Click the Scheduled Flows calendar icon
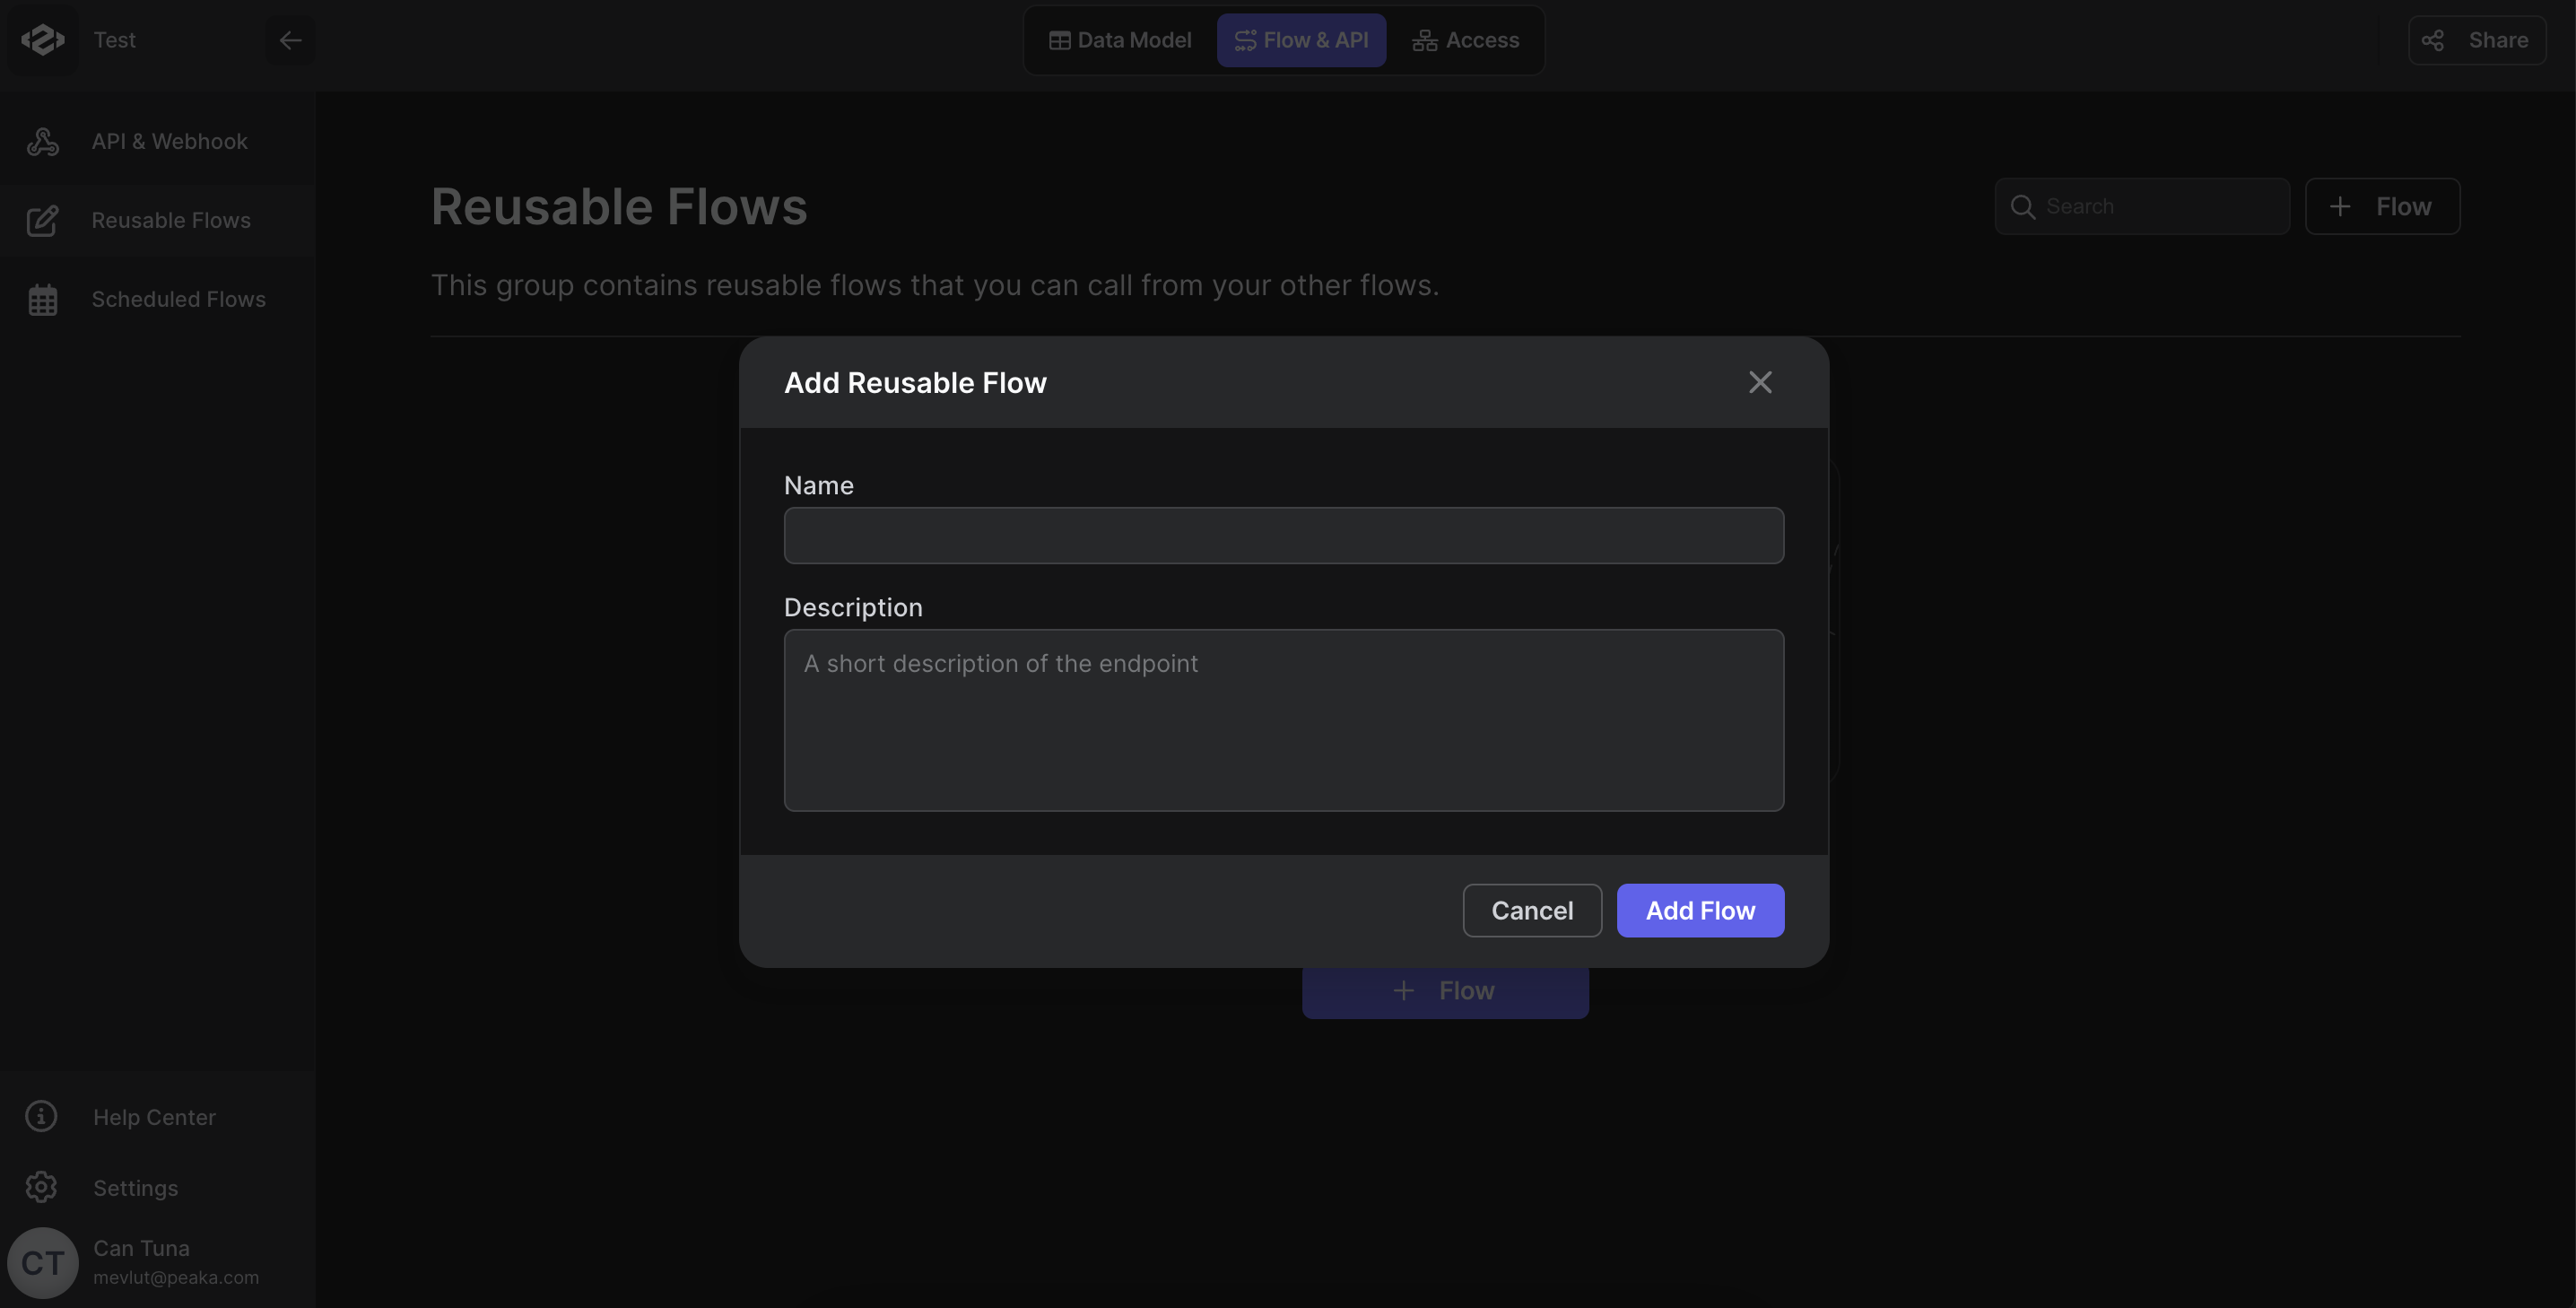The height and width of the screenshot is (1308, 2576). (x=43, y=299)
